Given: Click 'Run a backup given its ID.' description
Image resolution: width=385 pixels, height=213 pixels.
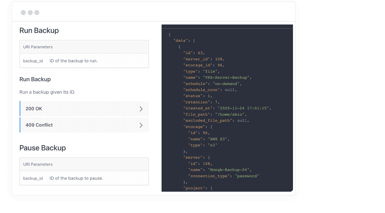Looking at the screenshot, I should pyautogui.click(x=47, y=92).
